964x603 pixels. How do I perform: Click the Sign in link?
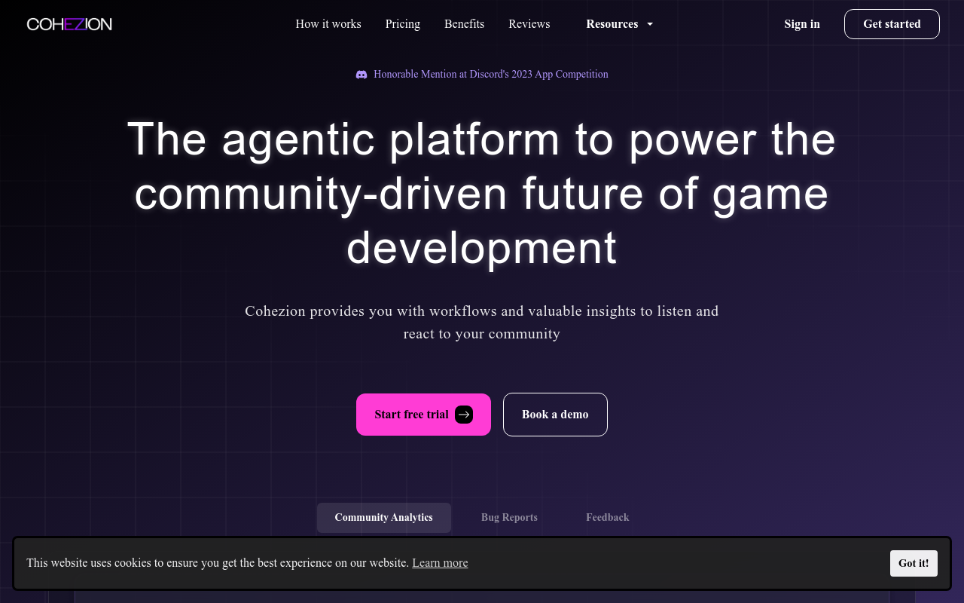tap(802, 24)
